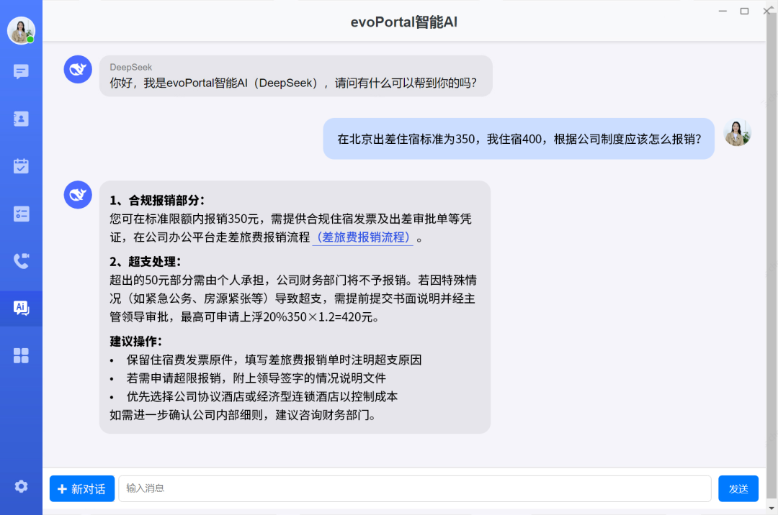The image size is (778, 515).
Task: Click your profile avatar at the sidebar top
Action: [21, 31]
